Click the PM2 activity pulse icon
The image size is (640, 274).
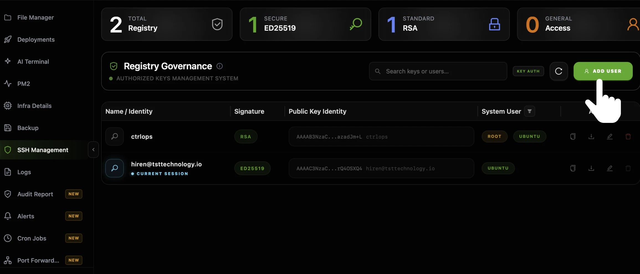[x=8, y=84]
